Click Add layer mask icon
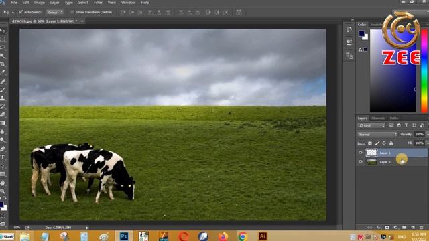This screenshot has width=429, height=241. pyautogui.click(x=387, y=228)
